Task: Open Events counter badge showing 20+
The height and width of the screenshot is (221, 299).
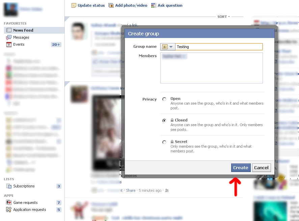Action: (56, 44)
